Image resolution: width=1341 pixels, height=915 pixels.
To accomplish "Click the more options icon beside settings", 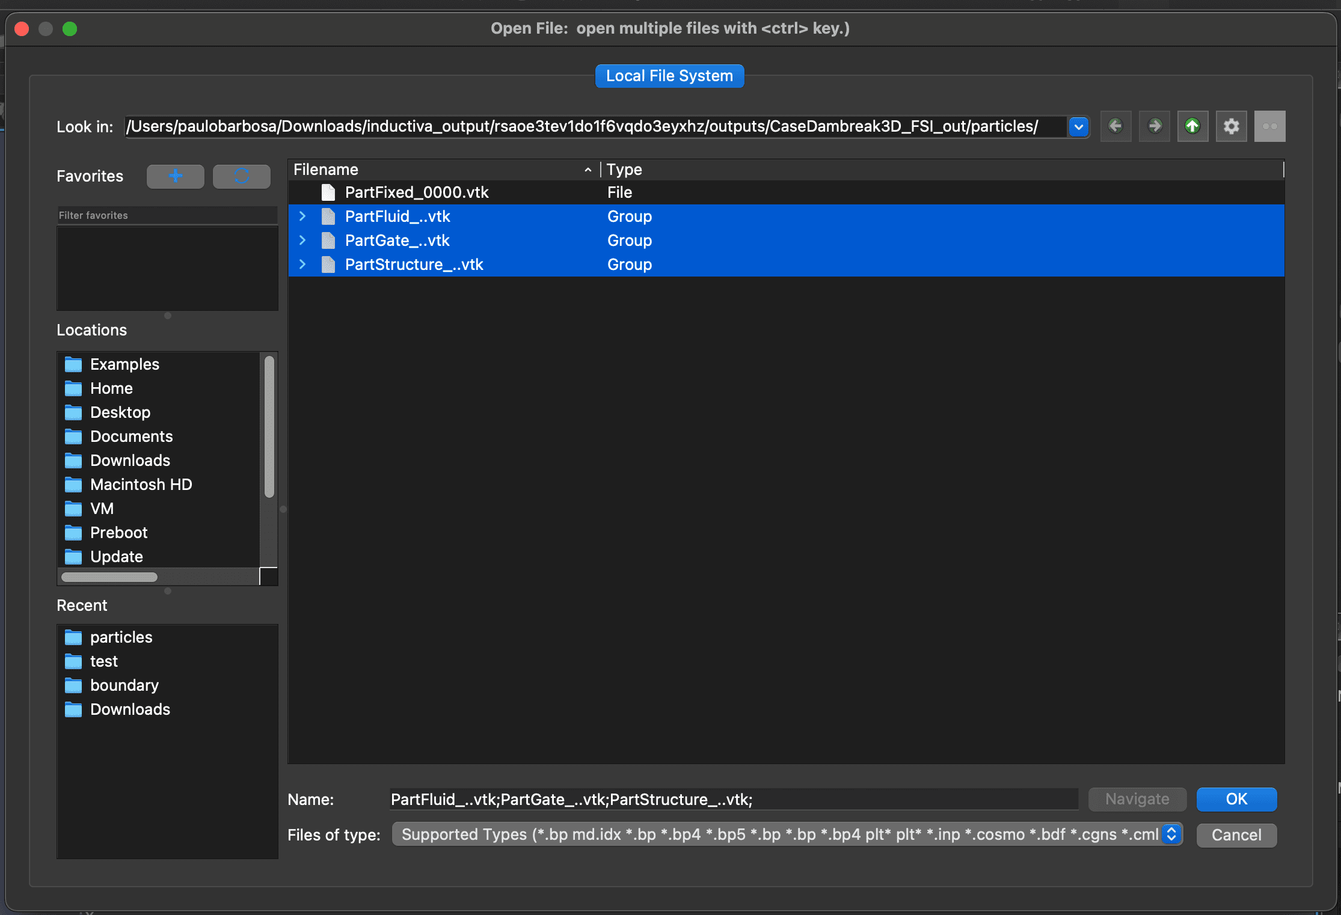I will click(x=1269, y=126).
